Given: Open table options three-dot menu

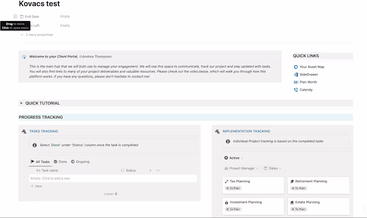Looking at the screenshot, I should [158, 171].
